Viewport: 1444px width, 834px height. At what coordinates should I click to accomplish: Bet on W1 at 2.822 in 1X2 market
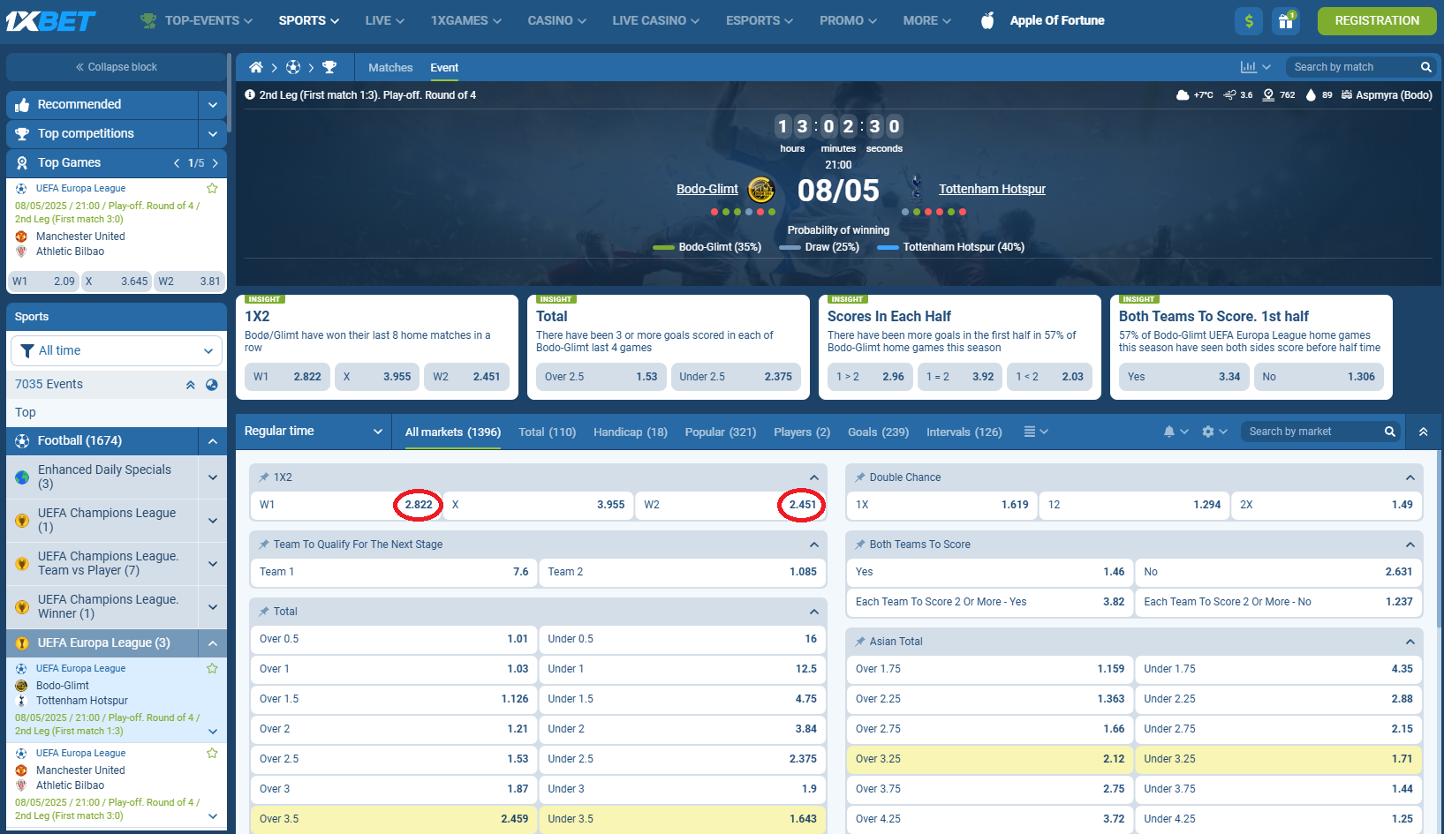pos(345,505)
